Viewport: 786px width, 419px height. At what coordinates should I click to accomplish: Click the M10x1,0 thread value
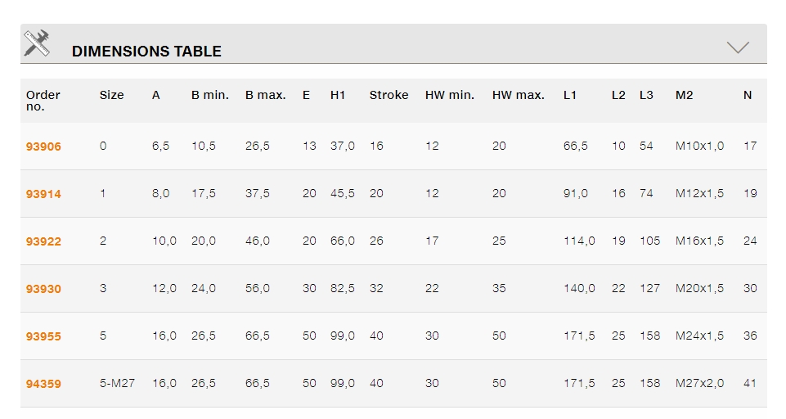pyautogui.click(x=699, y=146)
